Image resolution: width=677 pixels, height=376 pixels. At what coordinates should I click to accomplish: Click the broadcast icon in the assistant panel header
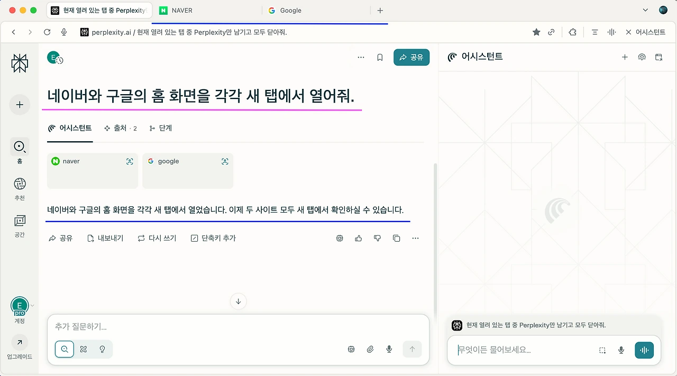[x=642, y=57]
